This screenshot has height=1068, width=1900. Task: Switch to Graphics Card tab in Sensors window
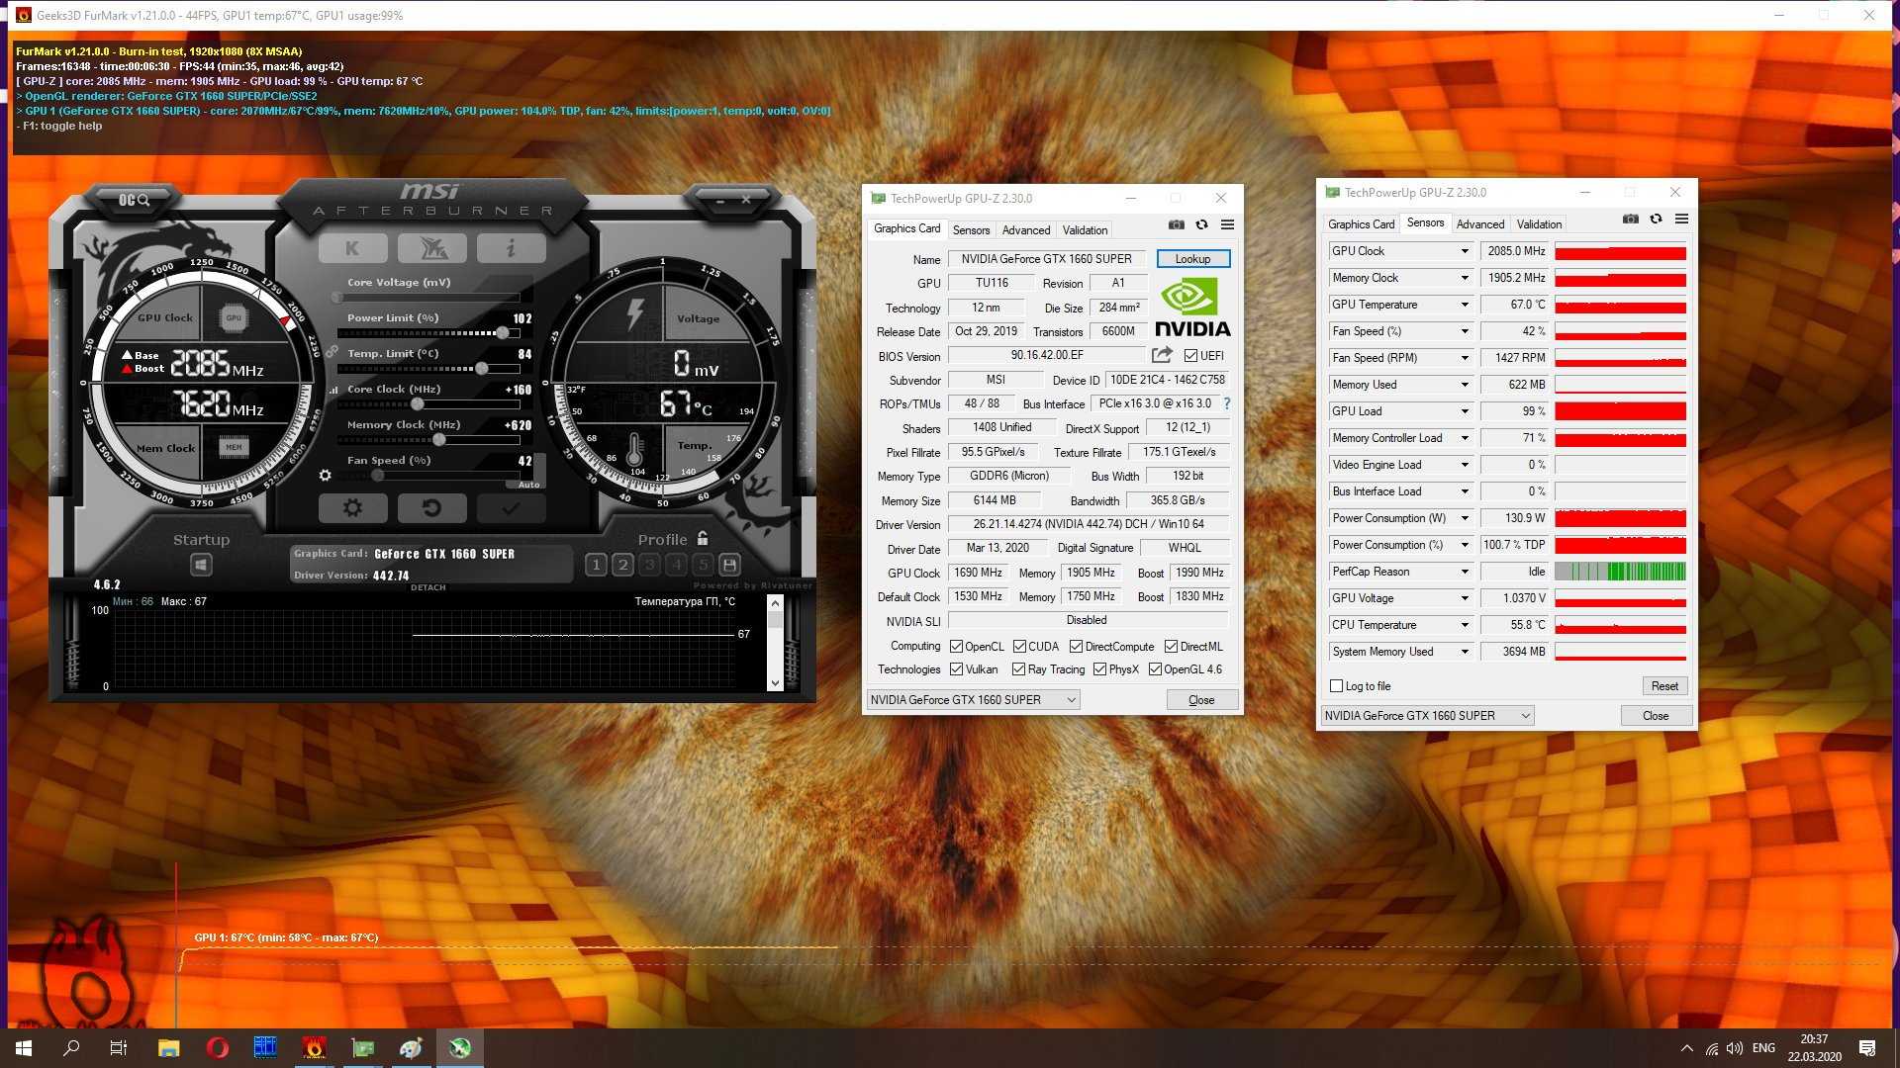point(1361,224)
